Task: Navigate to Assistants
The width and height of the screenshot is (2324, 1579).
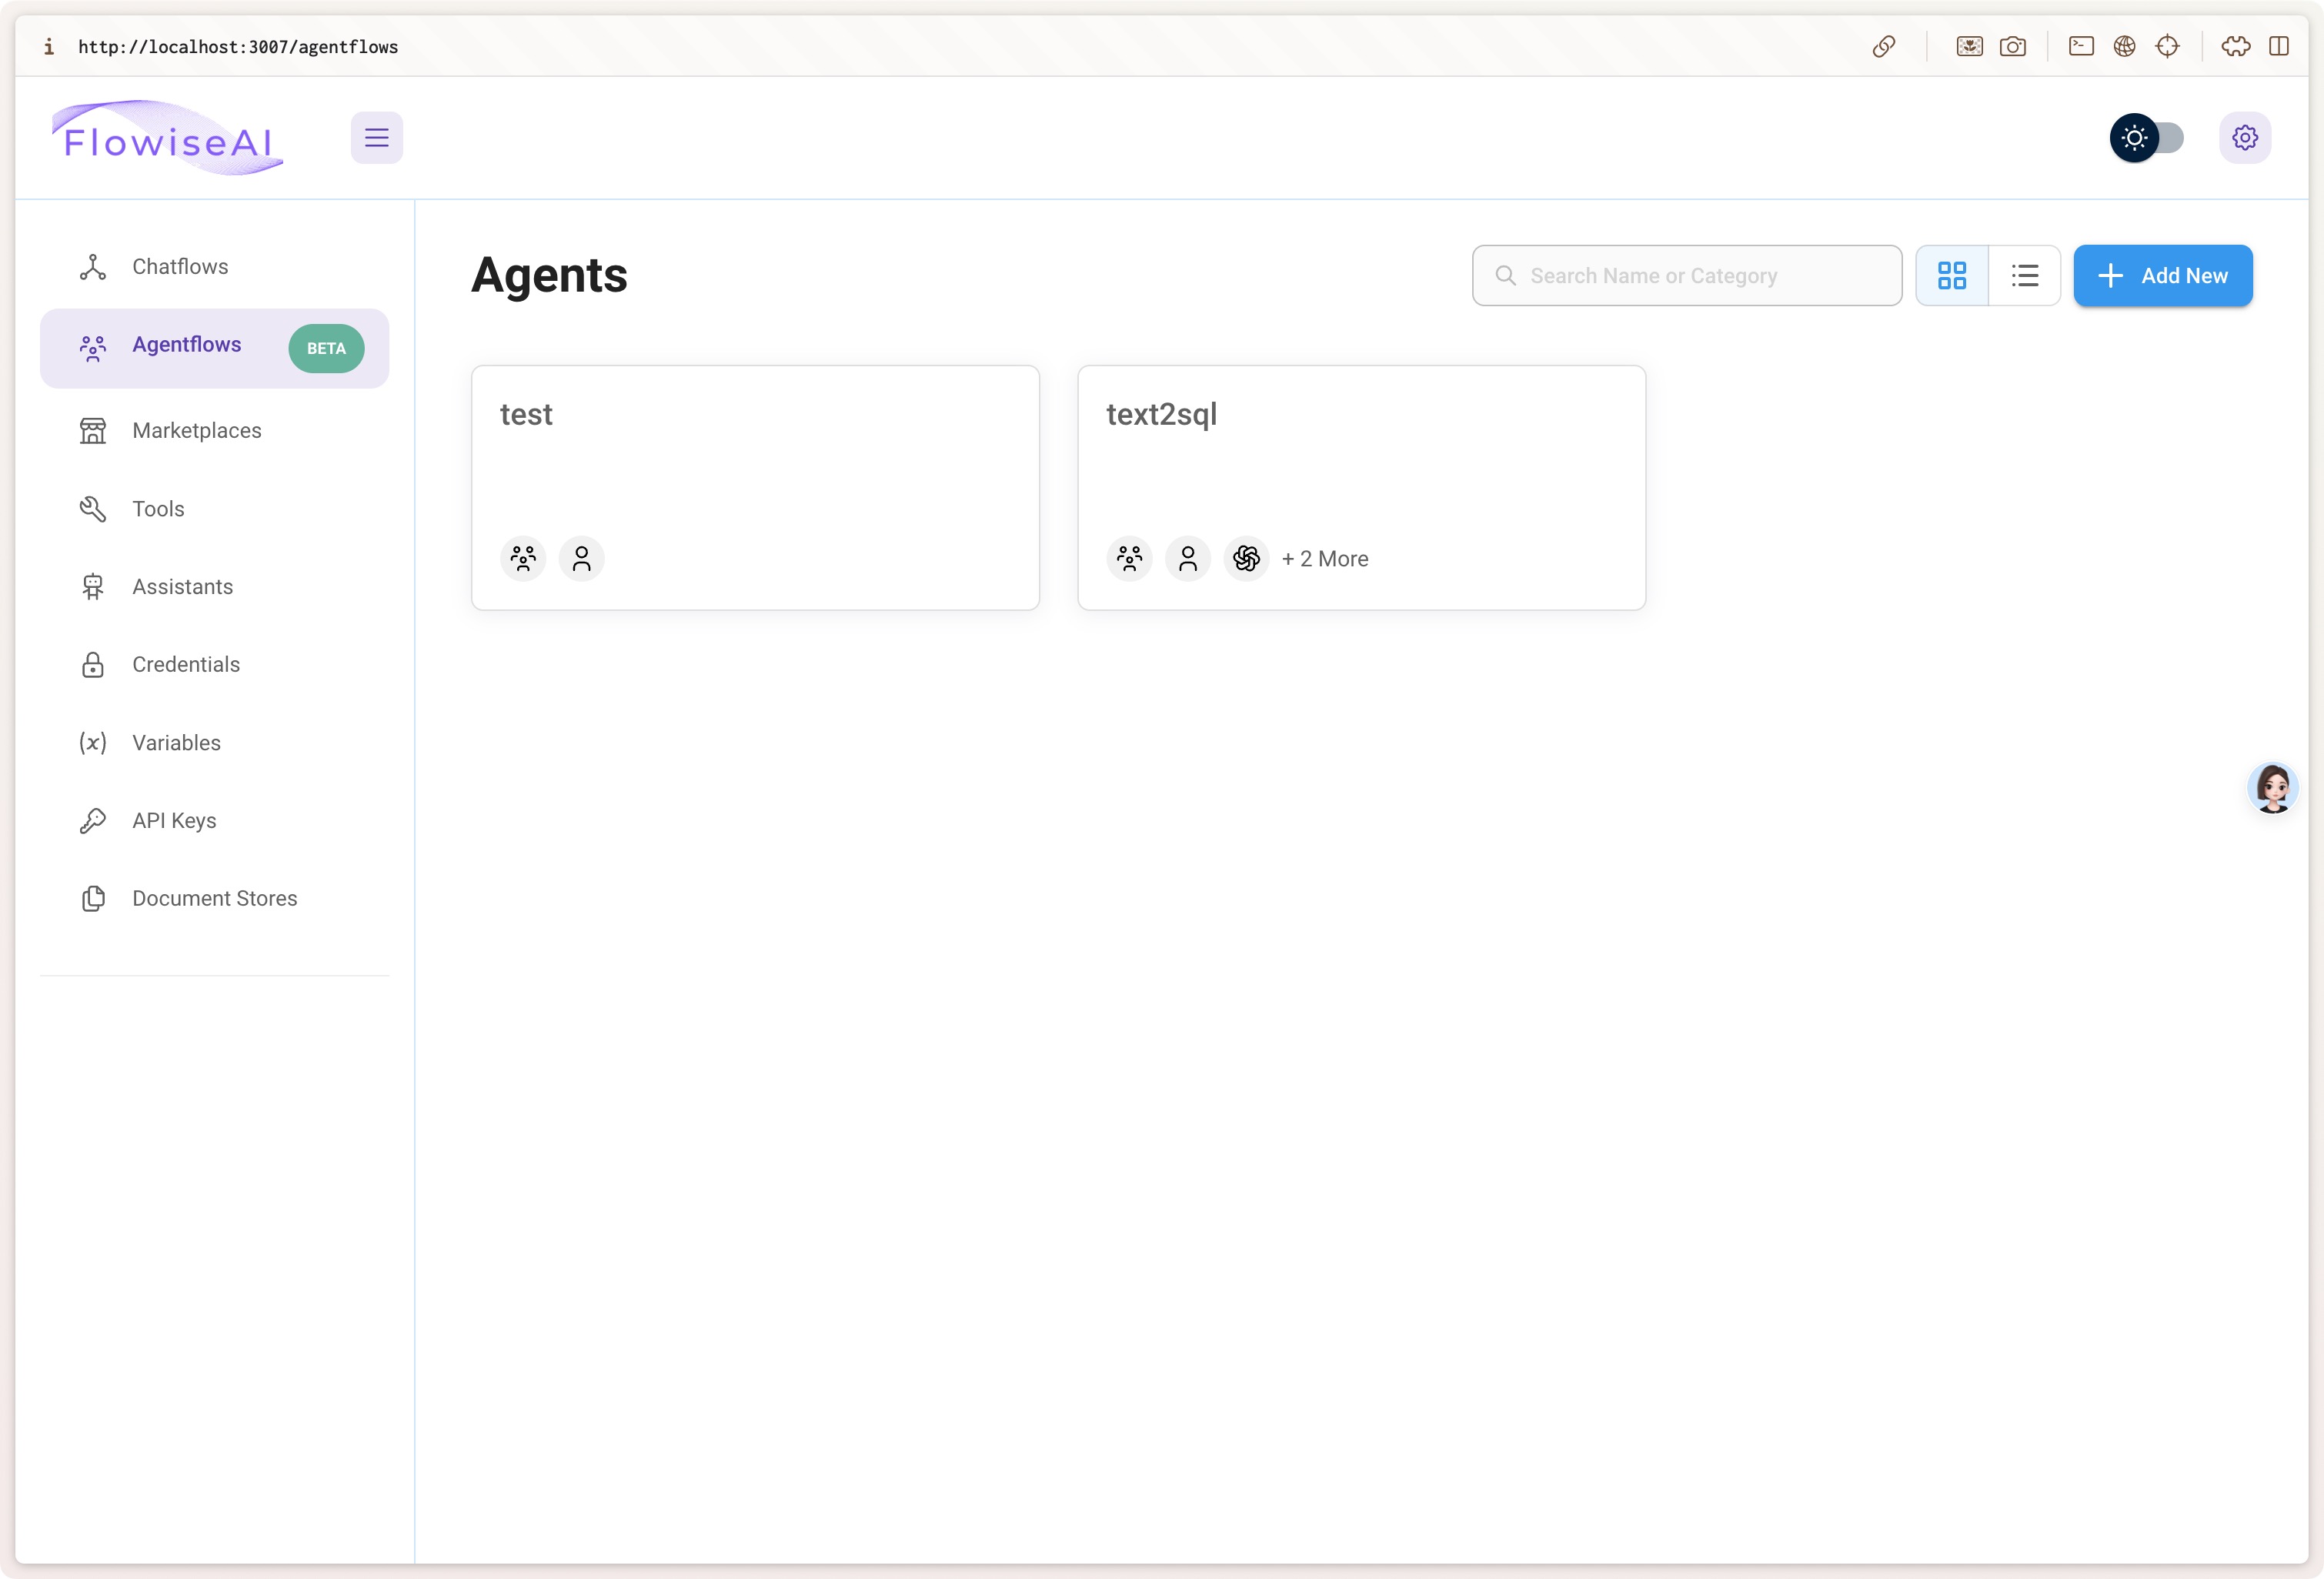Action: [182, 587]
